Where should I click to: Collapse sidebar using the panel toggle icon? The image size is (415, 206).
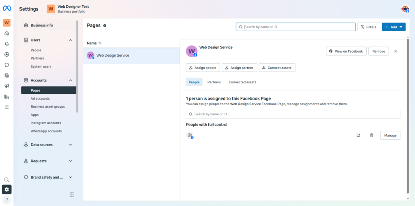(x=72, y=195)
